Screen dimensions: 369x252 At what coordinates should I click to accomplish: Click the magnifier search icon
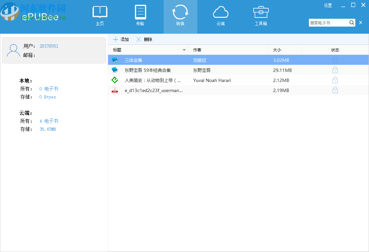click(x=352, y=23)
